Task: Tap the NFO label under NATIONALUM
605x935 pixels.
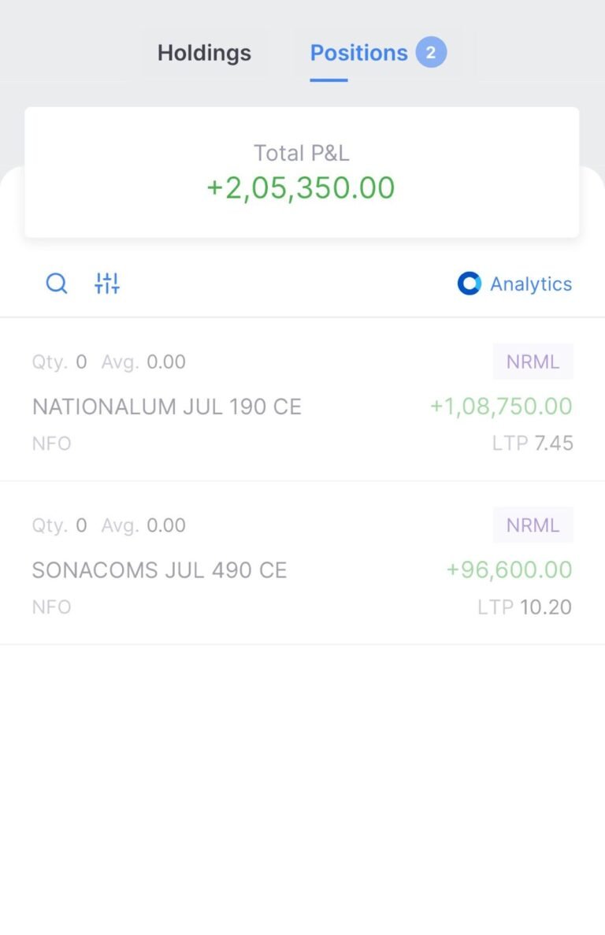Action: 51,443
